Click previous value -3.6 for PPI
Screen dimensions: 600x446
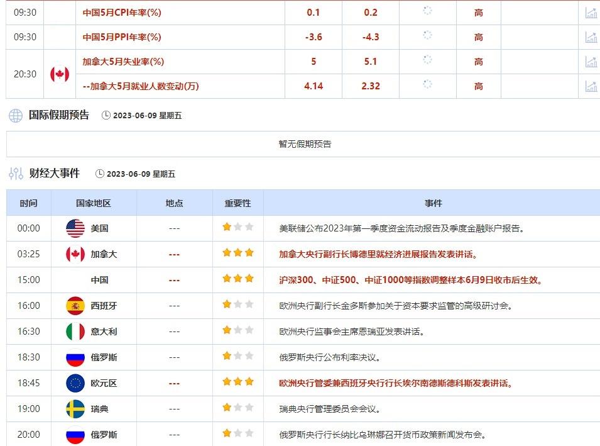[x=314, y=37]
